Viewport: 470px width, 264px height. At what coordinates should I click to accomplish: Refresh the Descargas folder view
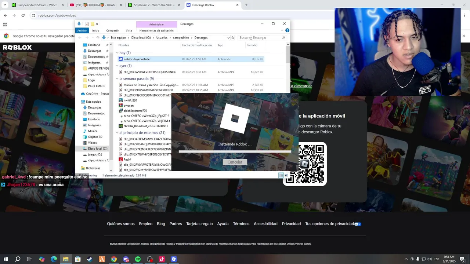(232, 37)
